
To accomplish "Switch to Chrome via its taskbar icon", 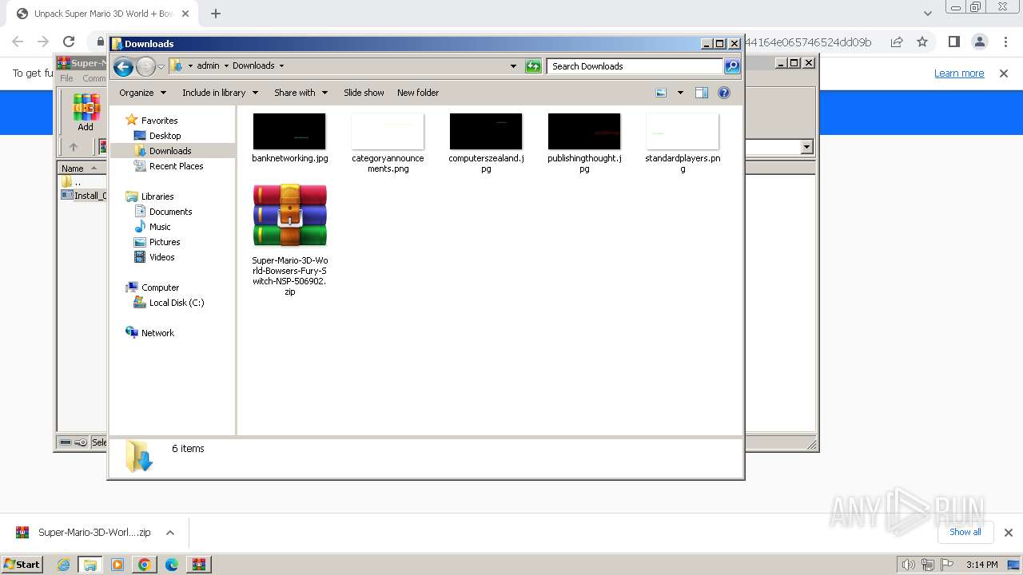I will (x=145, y=565).
